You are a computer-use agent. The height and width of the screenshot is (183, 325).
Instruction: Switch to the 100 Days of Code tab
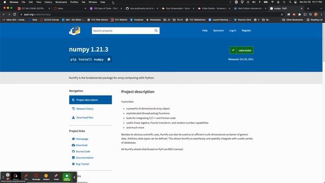[106, 8]
